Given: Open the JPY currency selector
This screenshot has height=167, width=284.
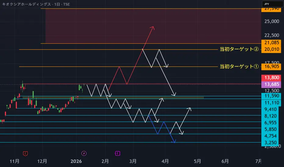Looking at the screenshot, I should point(272,4).
